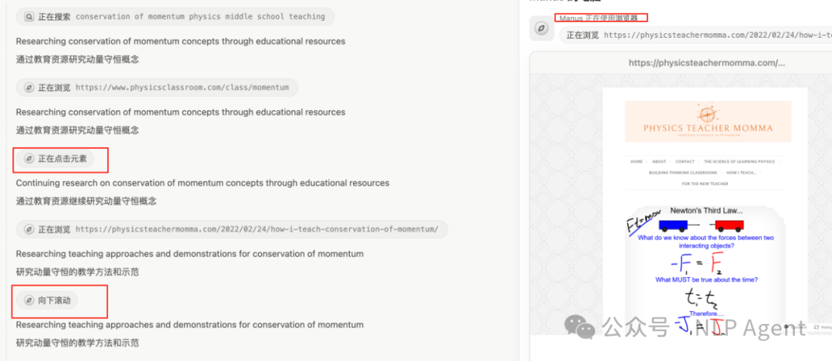This screenshot has height=361, width=832.
Task: Click the magnifier icon of the search step
Action: [29, 16]
